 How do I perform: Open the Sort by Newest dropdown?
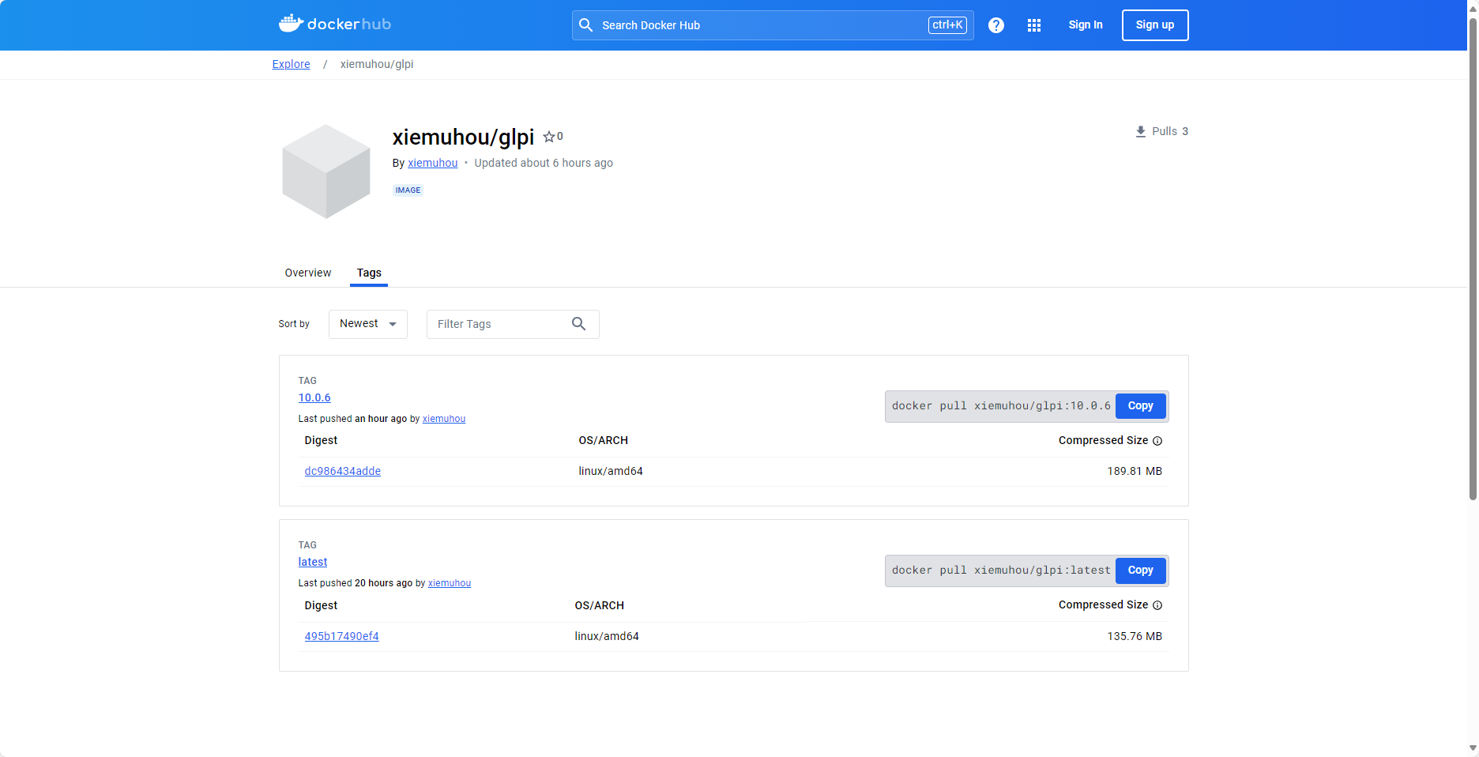coord(368,324)
